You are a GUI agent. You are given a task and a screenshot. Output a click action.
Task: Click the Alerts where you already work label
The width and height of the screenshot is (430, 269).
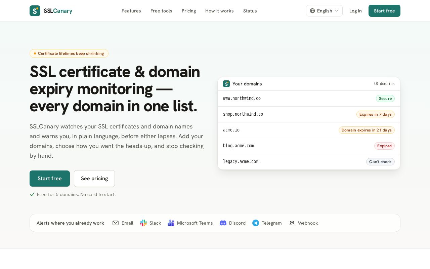tap(70, 223)
